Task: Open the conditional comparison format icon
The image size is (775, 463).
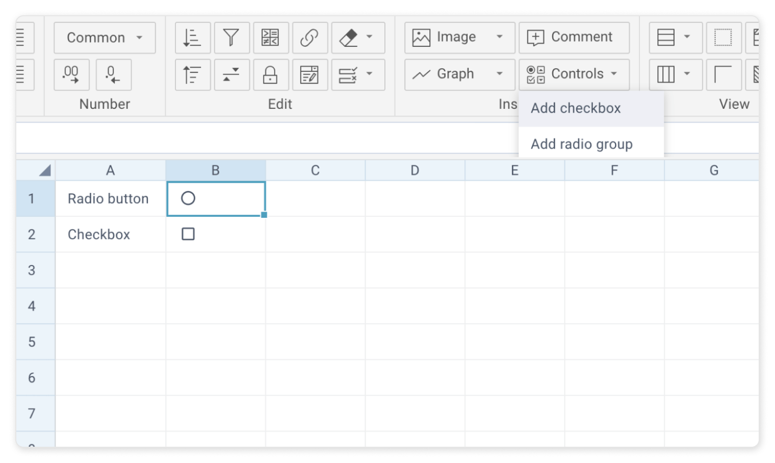Action: [x=271, y=38]
